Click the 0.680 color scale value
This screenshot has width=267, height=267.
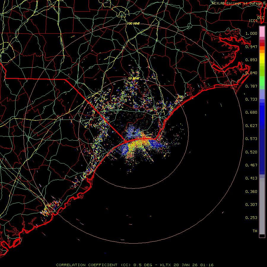(251, 112)
